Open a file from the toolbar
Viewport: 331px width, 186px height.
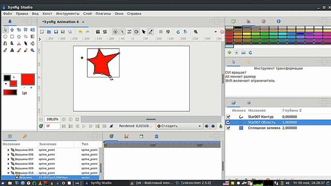pyautogui.click(x=49, y=32)
